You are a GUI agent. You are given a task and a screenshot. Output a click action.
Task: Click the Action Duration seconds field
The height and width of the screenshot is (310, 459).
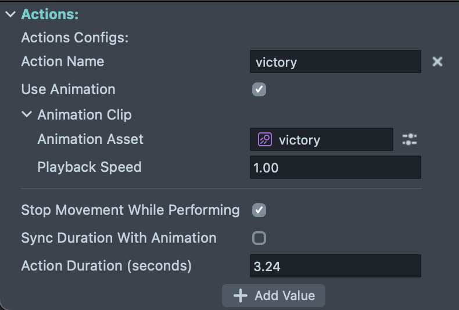point(335,266)
